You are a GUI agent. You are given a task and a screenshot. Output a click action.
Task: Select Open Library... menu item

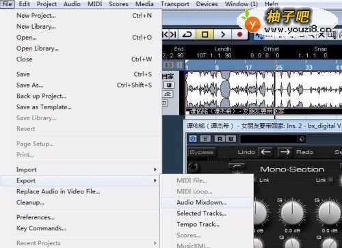pyautogui.click(x=81, y=49)
